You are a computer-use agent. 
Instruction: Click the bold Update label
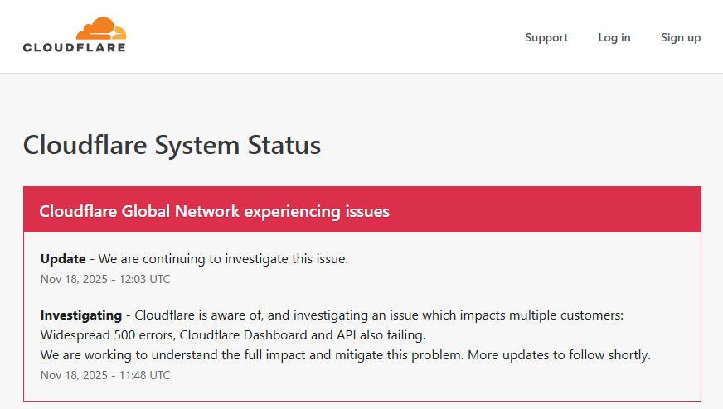pyautogui.click(x=63, y=259)
